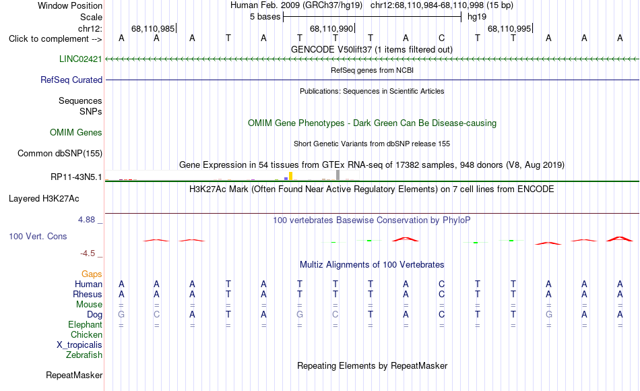
Task: Click 'Multiz Alignments of 100 Vertebrates' title
Action: pos(372,264)
